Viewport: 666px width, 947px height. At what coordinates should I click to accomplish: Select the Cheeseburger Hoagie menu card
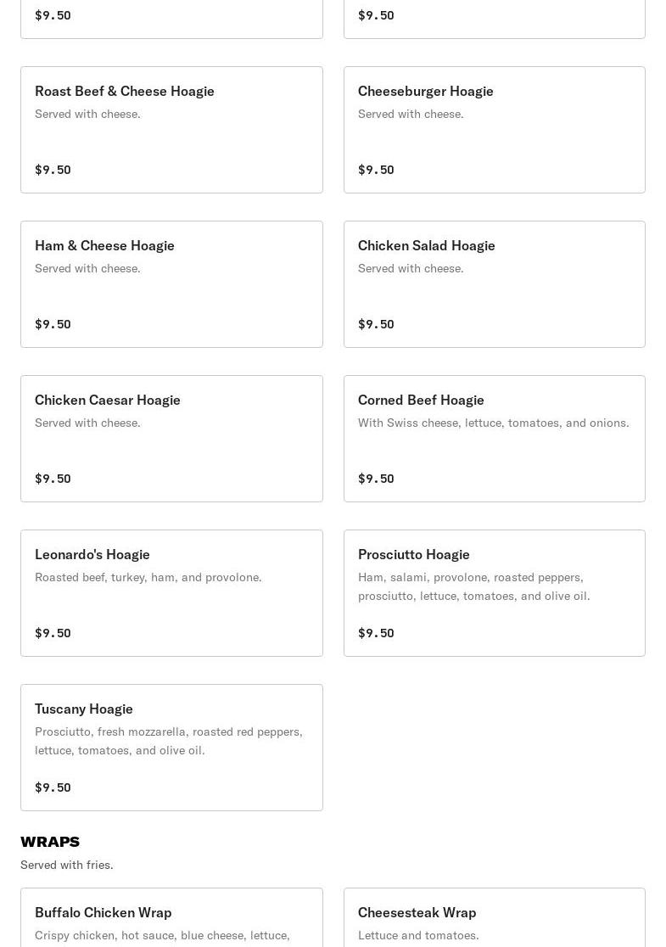click(494, 130)
